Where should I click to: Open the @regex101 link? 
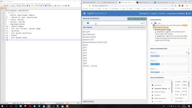click(x=144, y=13)
